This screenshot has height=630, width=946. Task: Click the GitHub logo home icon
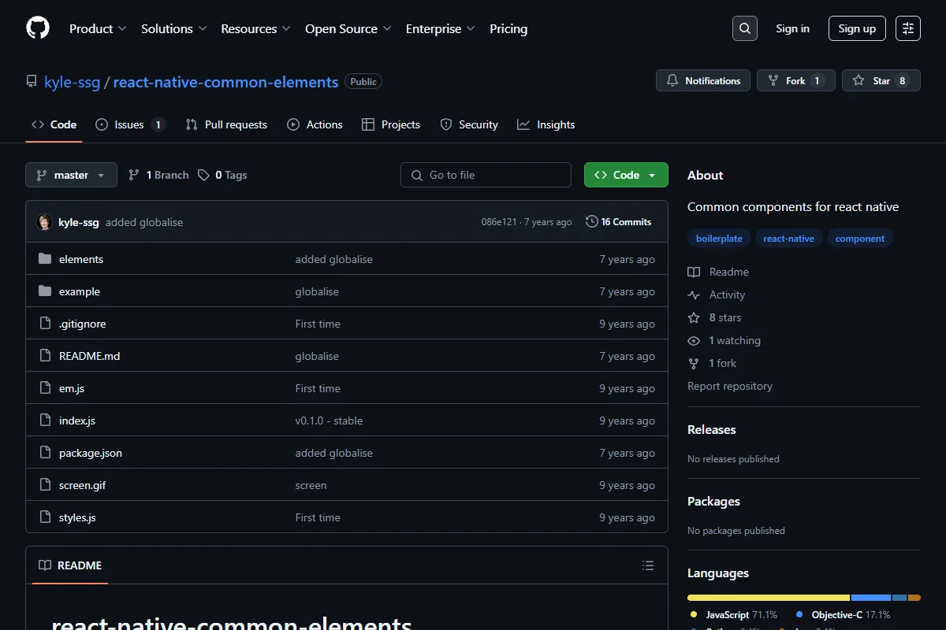point(38,28)
